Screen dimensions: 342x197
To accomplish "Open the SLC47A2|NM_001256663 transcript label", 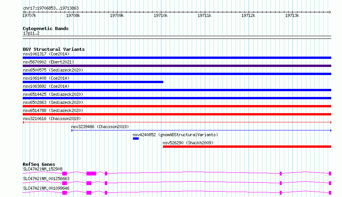I will tap(46, 179).
